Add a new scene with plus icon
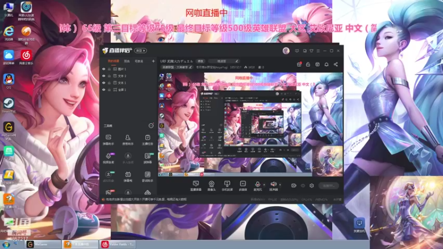This screenshot has width=443, height=249. coord(153,61)
